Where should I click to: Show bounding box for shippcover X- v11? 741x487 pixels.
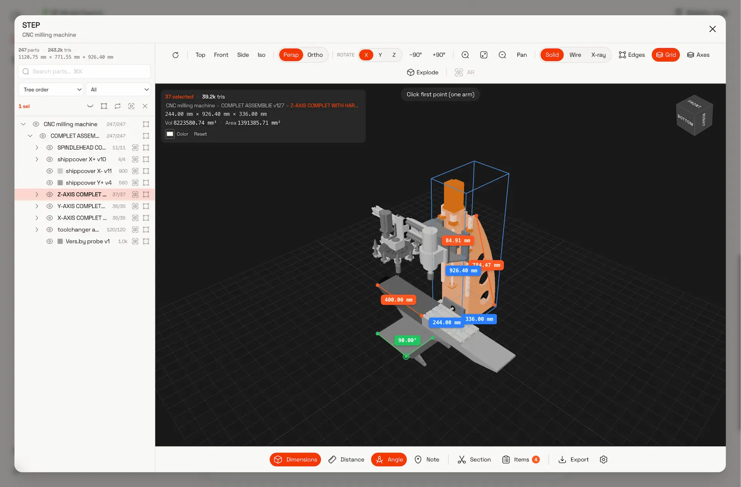(146, 171)
